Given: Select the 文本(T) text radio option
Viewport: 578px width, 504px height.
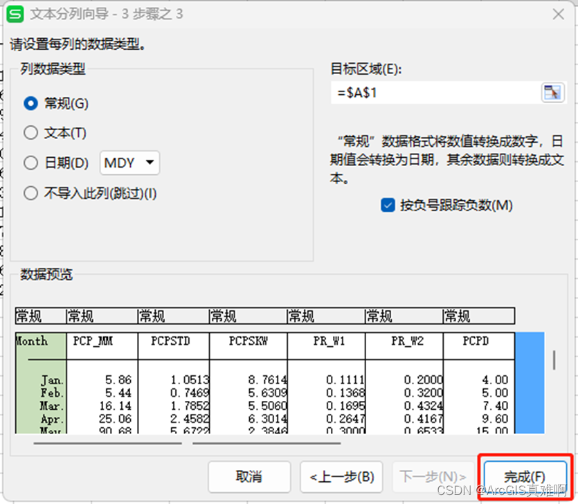Looking at the screenshot, I should click(x=55, y=133).
